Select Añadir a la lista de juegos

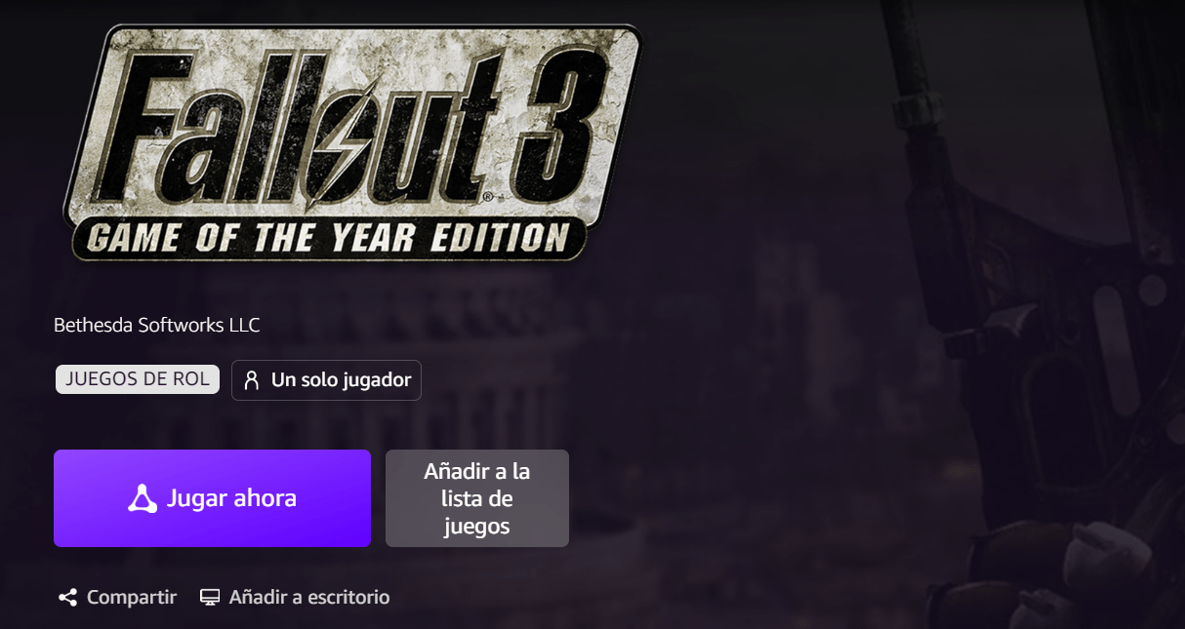point(477,498)
